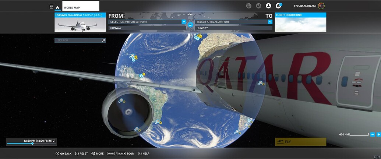The width and height of the screenshot is (381, 159).
Task: Select the airport marker inside the engine
Action: point(121,100)
